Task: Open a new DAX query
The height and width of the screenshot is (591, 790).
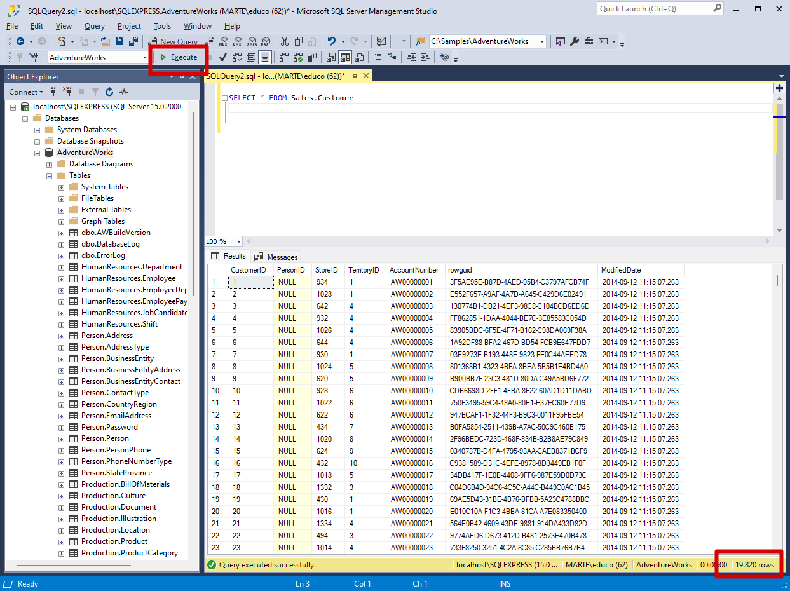Action: pyautogui.click(x=266, y=41)
